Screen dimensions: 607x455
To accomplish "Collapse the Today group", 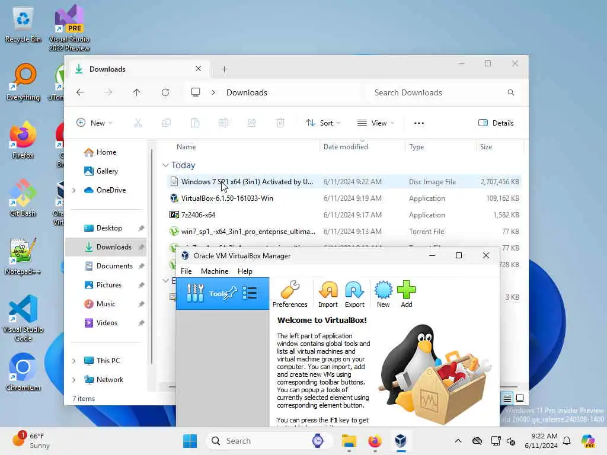I will 165,165.
